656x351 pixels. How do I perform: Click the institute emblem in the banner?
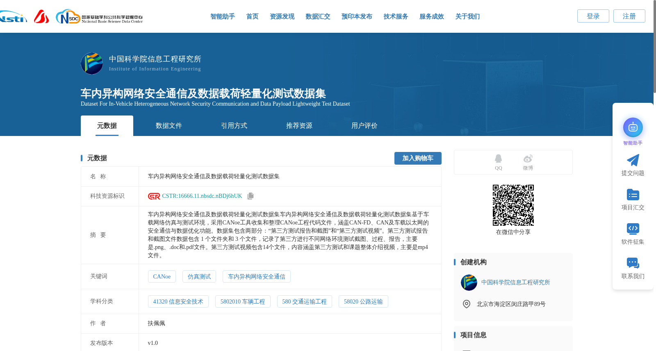click(x=92, y=63)
